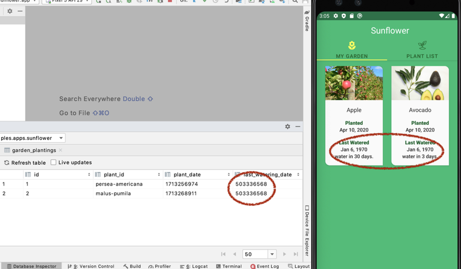Viewport: 461px width, 269px height.
Task: Tap the sprout icon above PLANT LIST
Action: click(422, 45)
